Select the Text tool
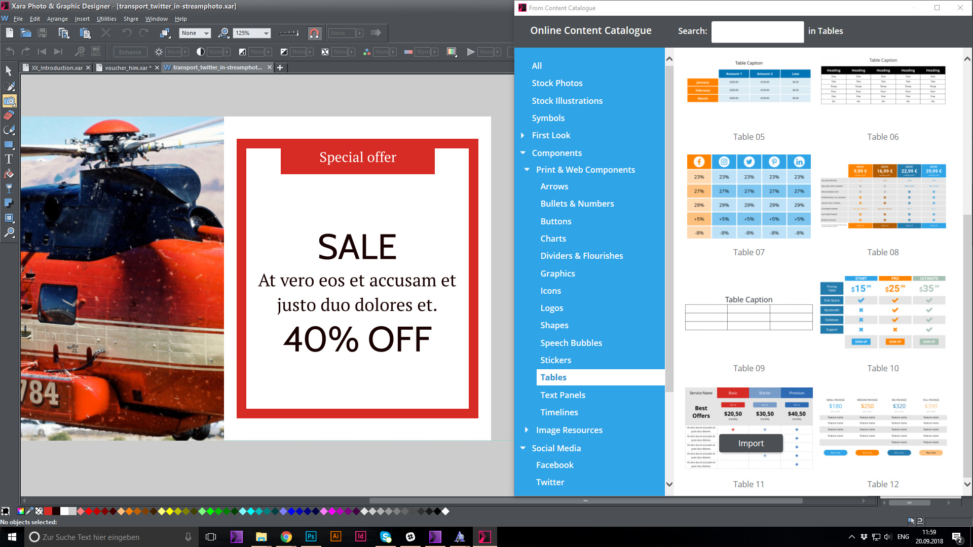This screenshot has width=973, height=547. 9,159
